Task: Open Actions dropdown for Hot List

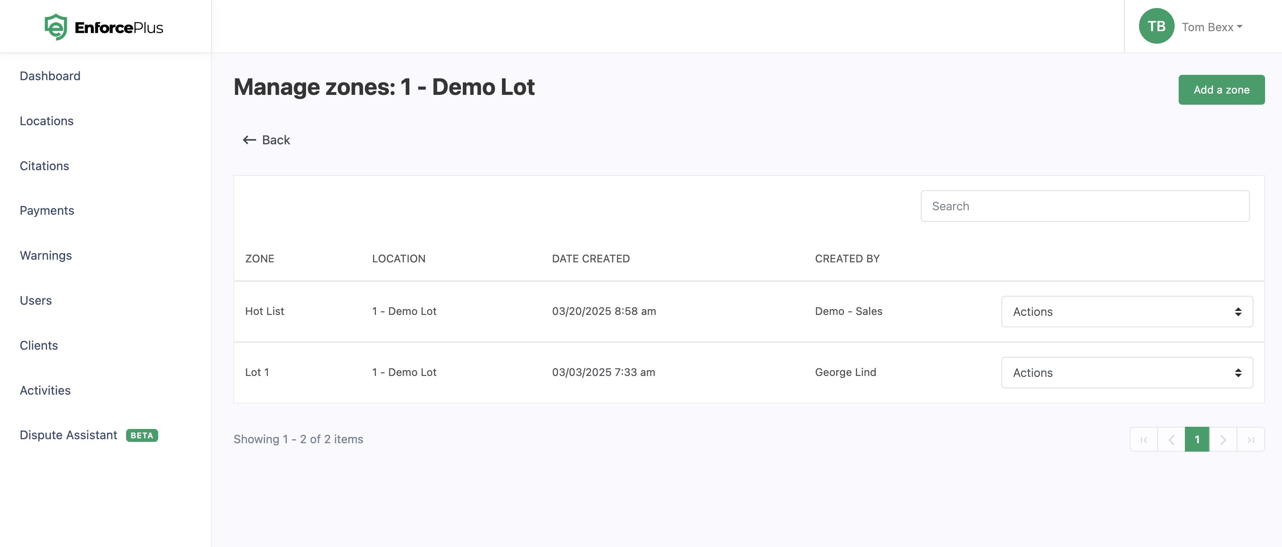Action: click(x=1127, y=311)
